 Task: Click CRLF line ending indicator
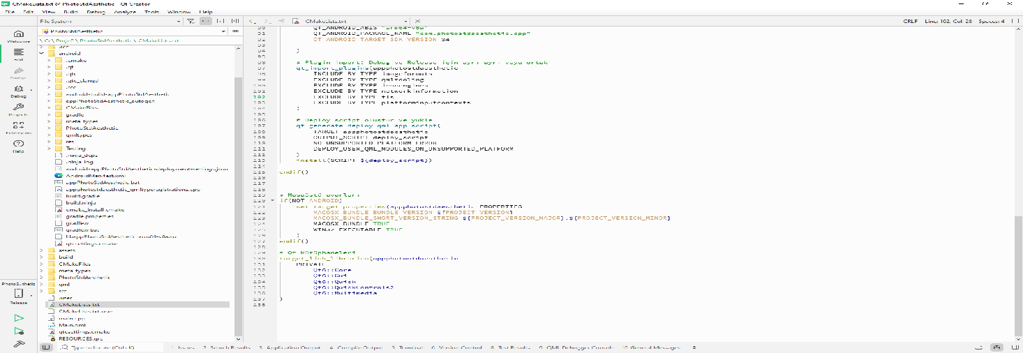910,22
